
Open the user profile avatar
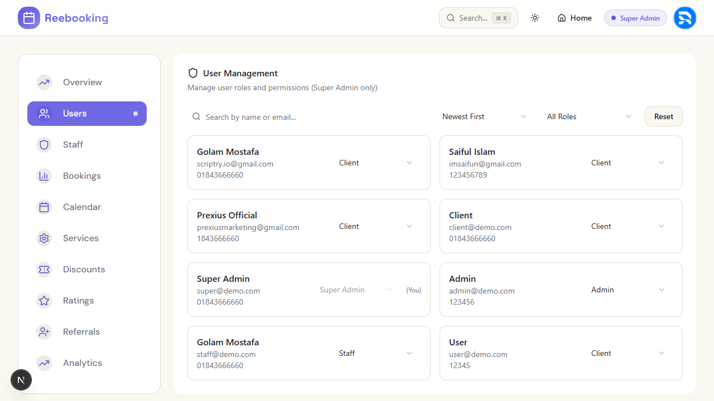(x=684, y=18)
